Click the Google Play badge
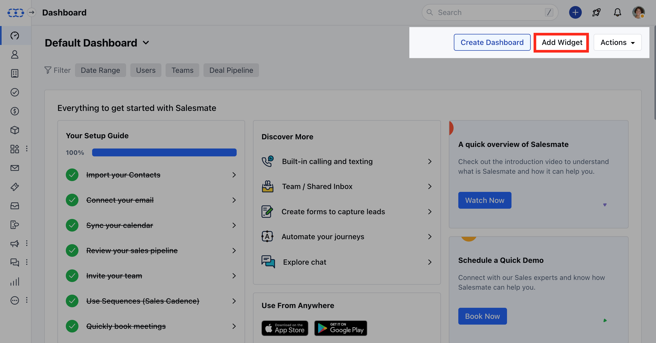Image resolution: width=656 pixels, height=343 pixels. tap(341, 328)
